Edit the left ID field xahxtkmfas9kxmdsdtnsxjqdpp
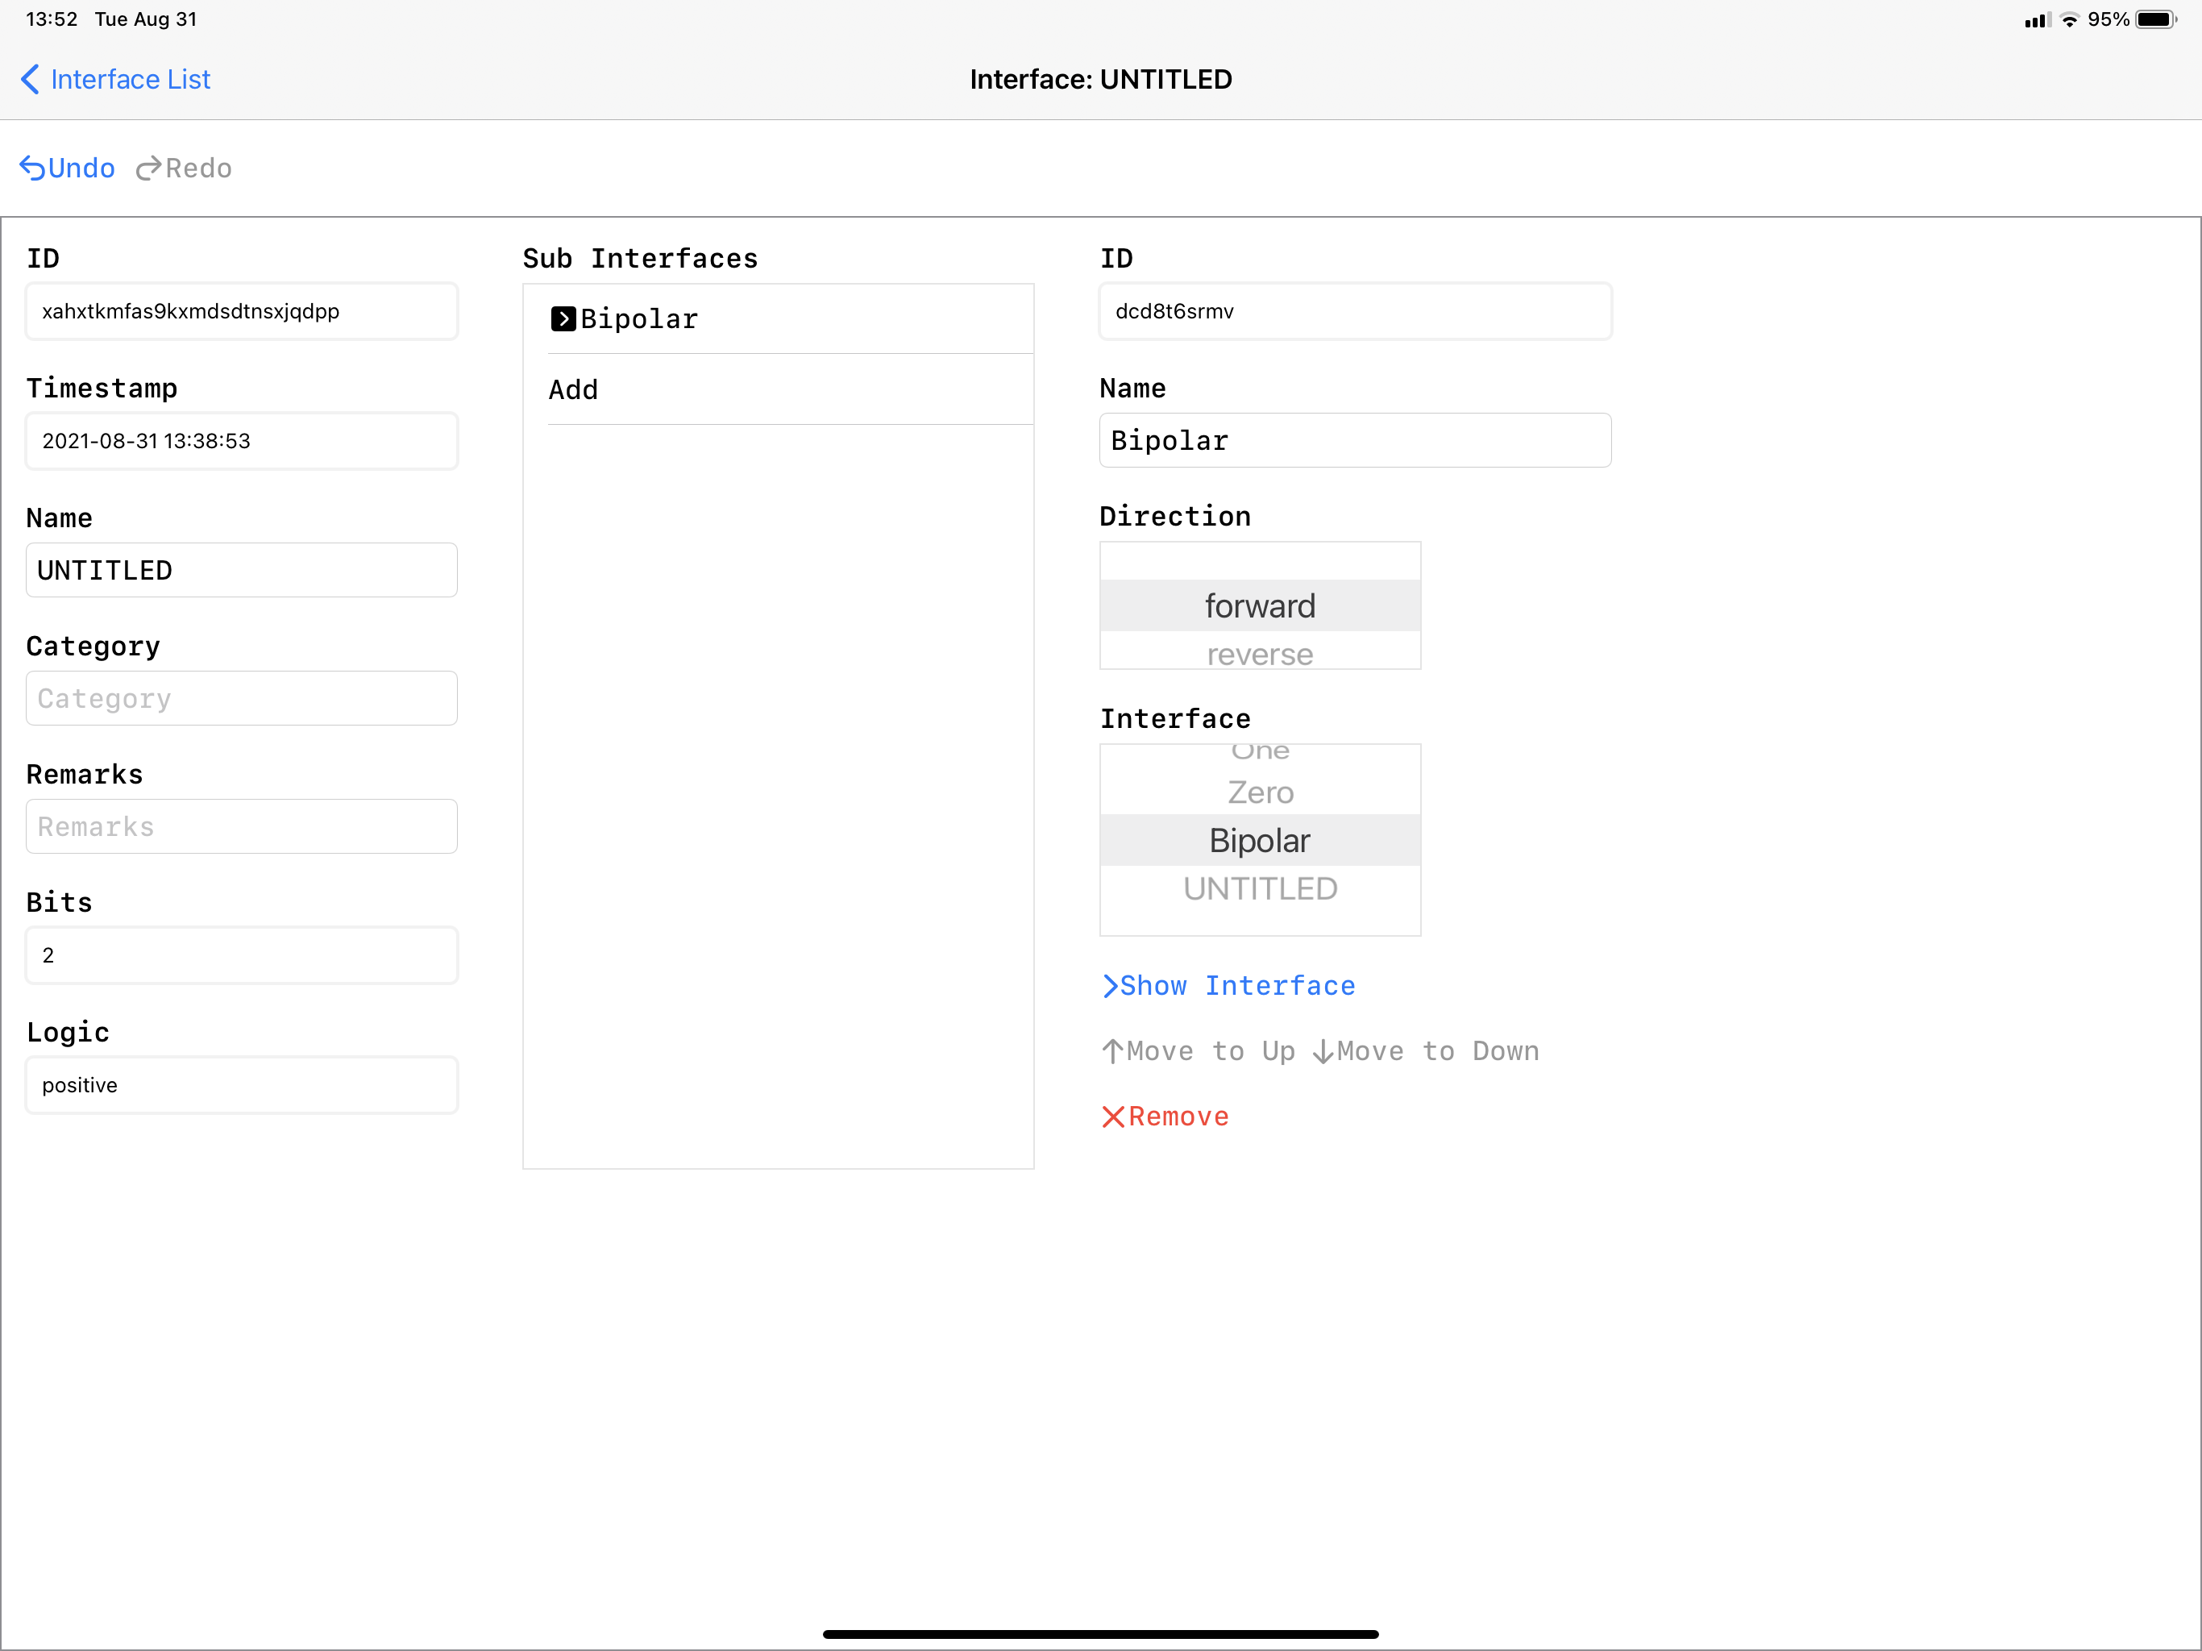Screen dimensions: 2202x1651 click(242, 312)
